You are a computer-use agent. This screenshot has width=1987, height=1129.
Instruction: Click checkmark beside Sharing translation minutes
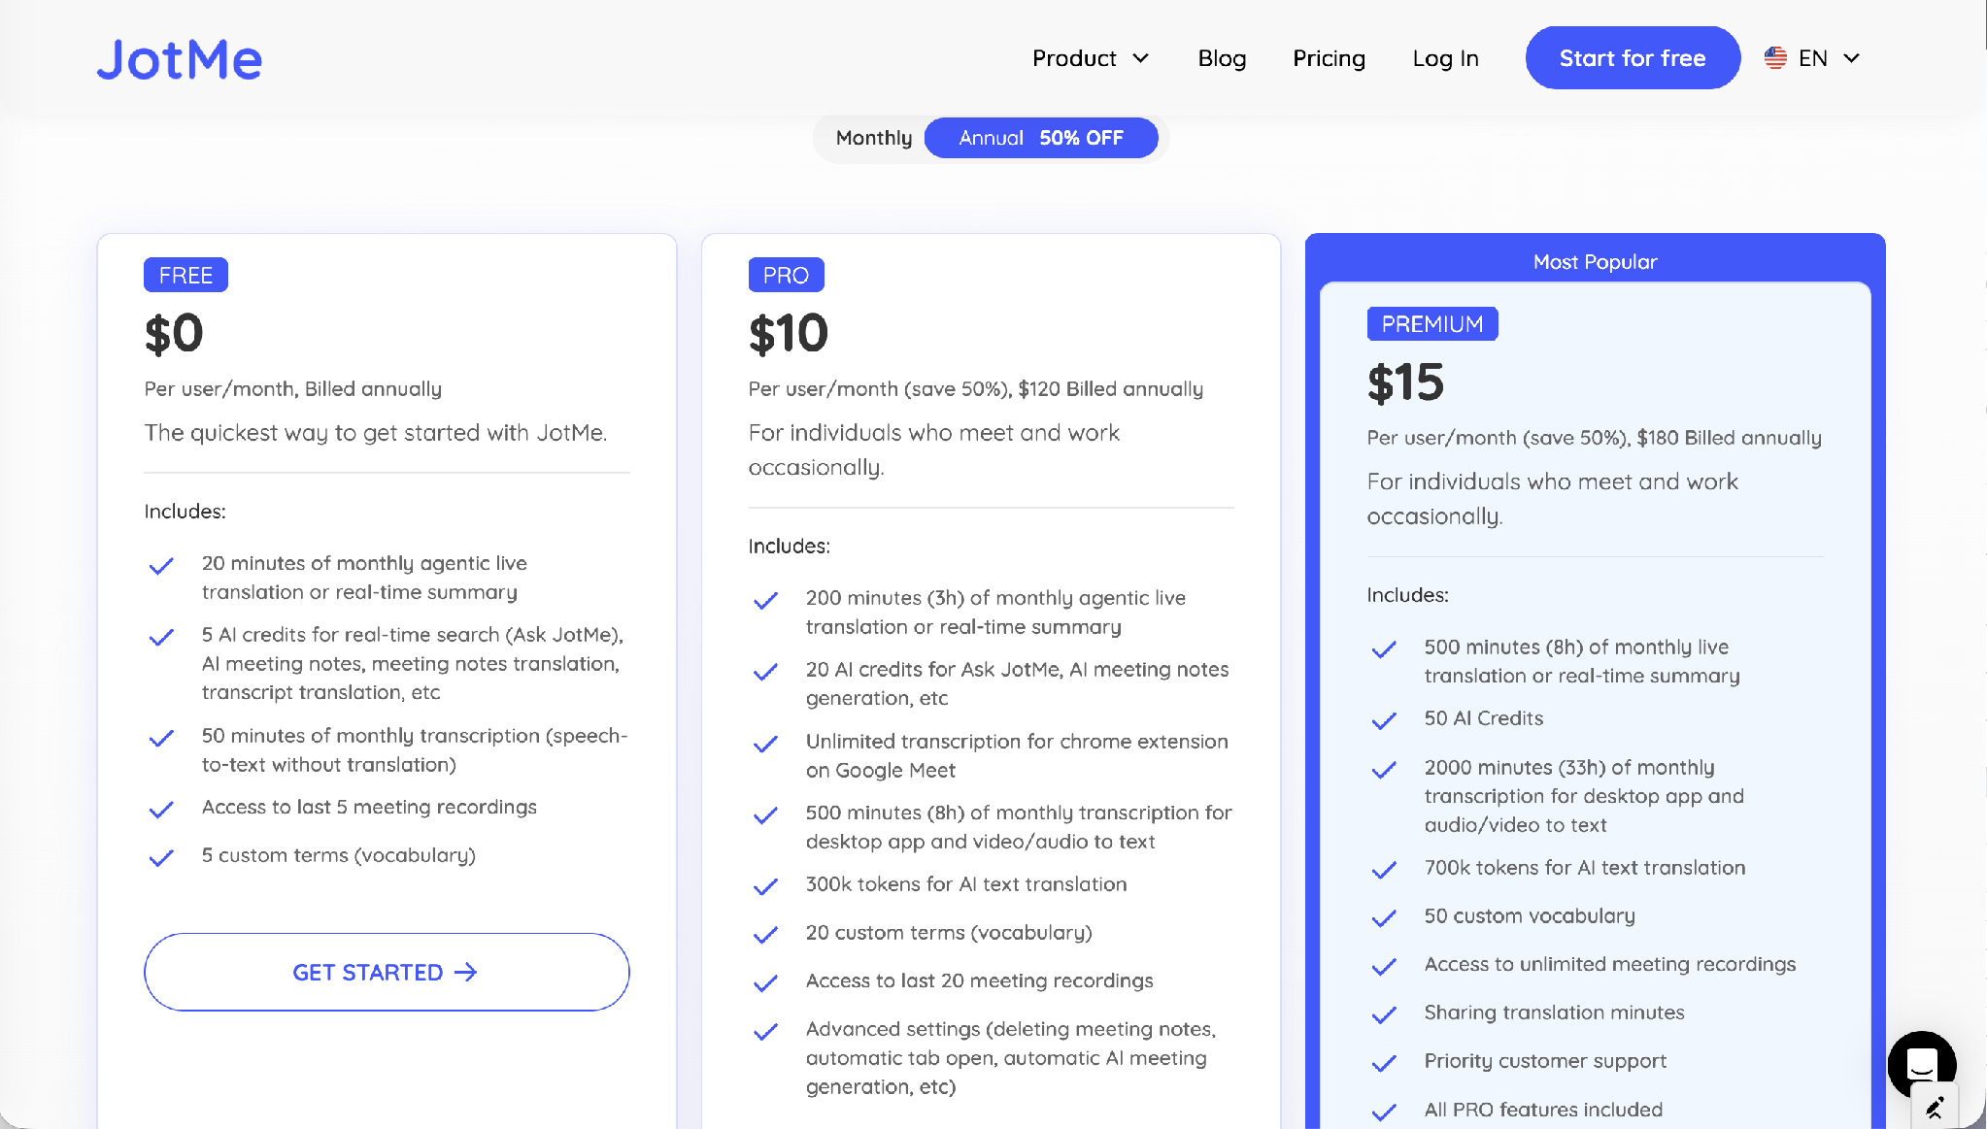click(1384, 1015)
